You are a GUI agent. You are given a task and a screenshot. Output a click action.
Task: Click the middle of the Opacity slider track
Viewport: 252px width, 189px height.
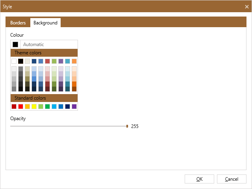click(69, 126)
